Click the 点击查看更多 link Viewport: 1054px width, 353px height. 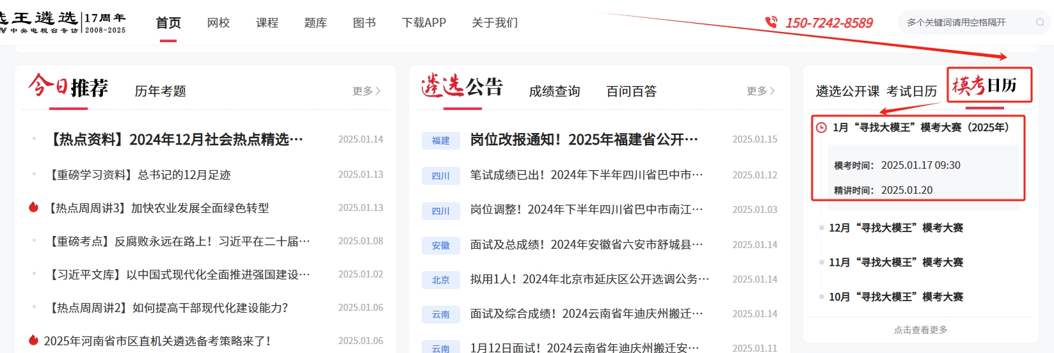click(x=920, y=330)
